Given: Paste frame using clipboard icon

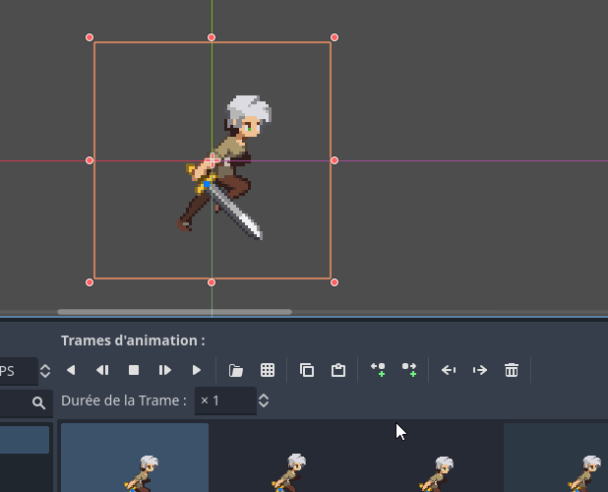Looking at the screenshot, I should tap(338, 370).
